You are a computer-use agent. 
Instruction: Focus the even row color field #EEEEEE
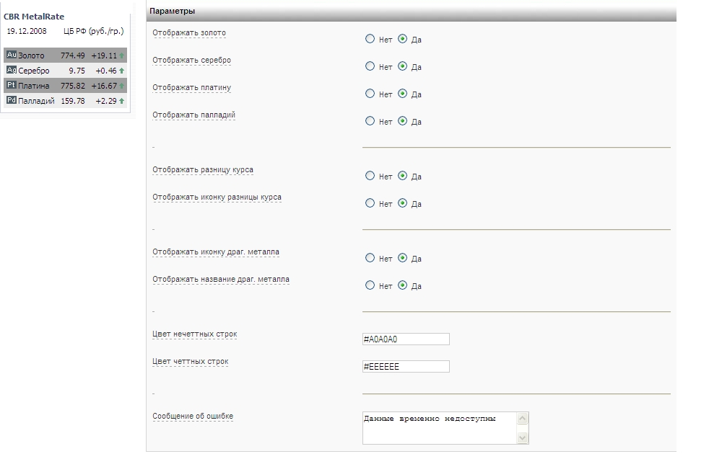tap(406, 367)
